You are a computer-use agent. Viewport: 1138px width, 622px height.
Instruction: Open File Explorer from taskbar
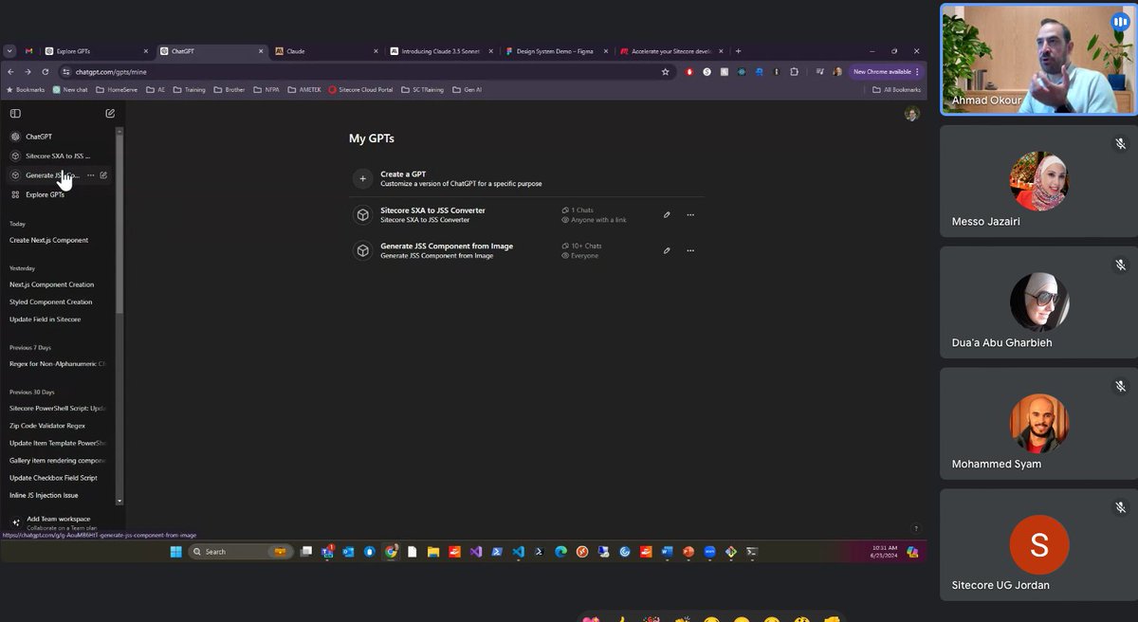[x=433, y=551]
